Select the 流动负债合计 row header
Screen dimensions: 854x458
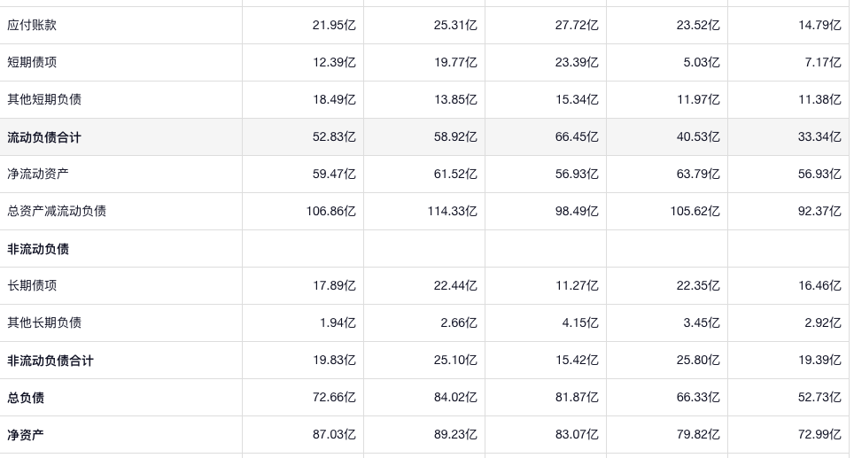(44, 137)
